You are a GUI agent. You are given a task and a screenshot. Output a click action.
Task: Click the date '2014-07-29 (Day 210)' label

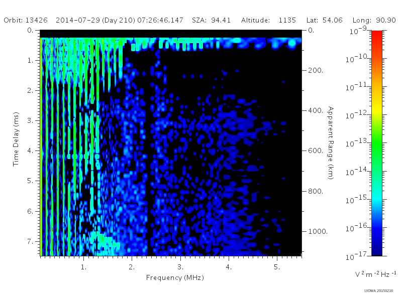95,21
